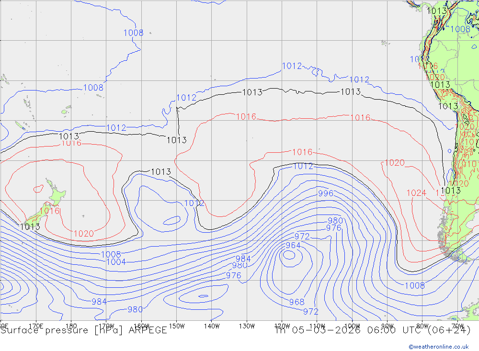Viewport: 479px width, 351px height.
Task: Click the 160W longitude label
Action: click(141, 326)
